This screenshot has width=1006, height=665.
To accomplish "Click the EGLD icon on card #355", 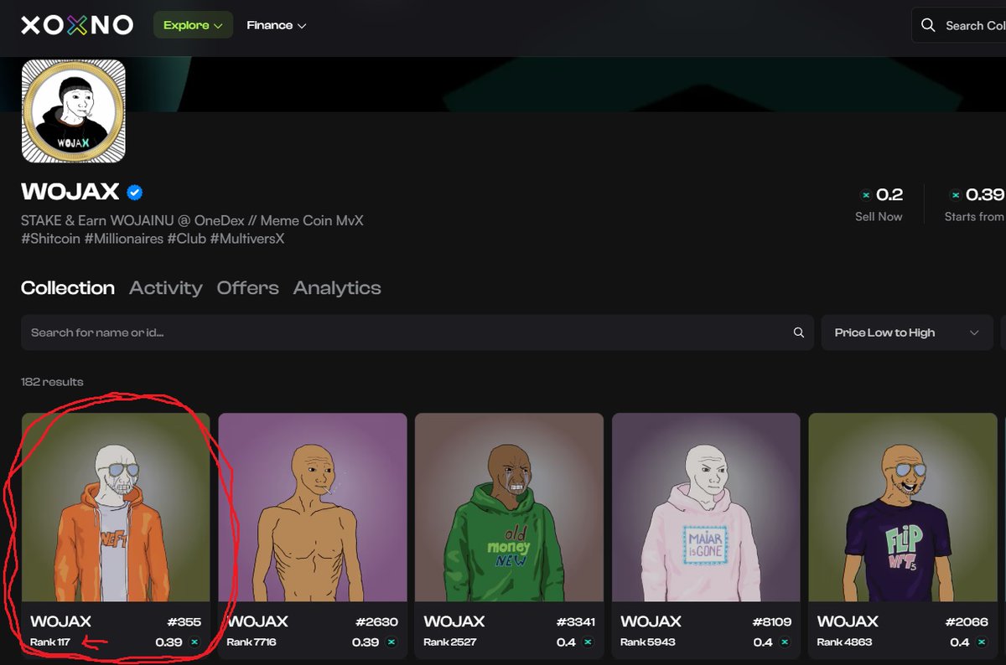I will click(x=194, y=642).
